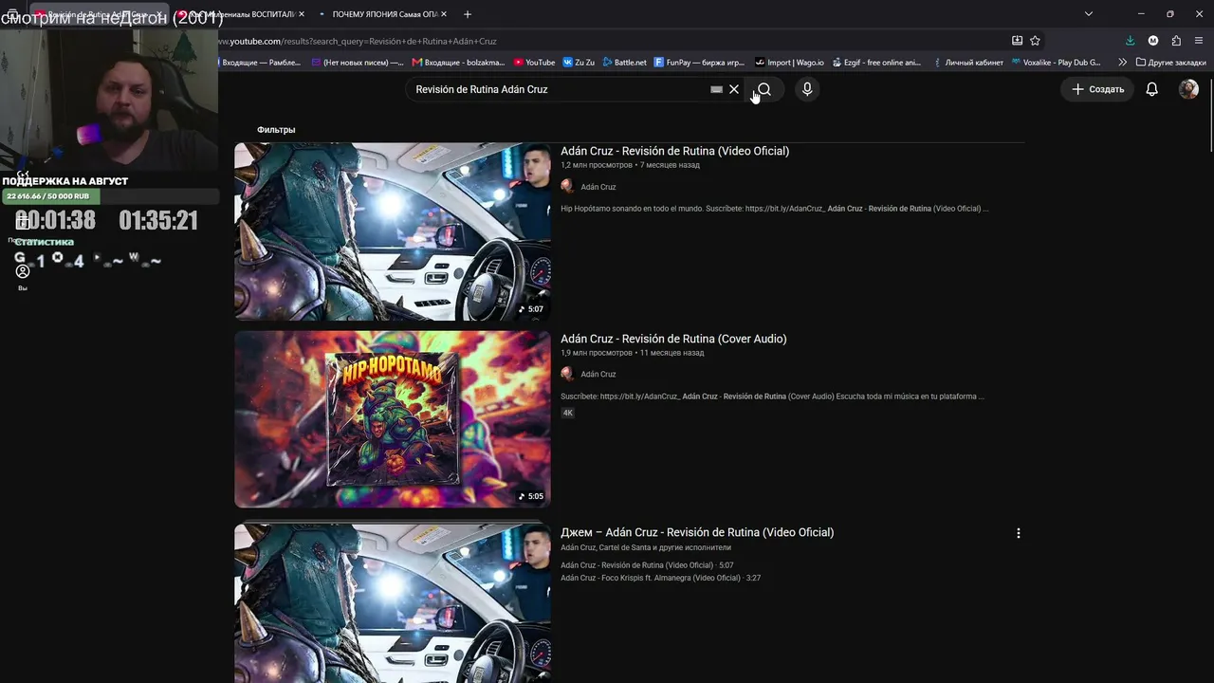Viewport: 1214px width, 683px height.
Task: Start voice search with the microphone icon
Action: click(807, 89)
